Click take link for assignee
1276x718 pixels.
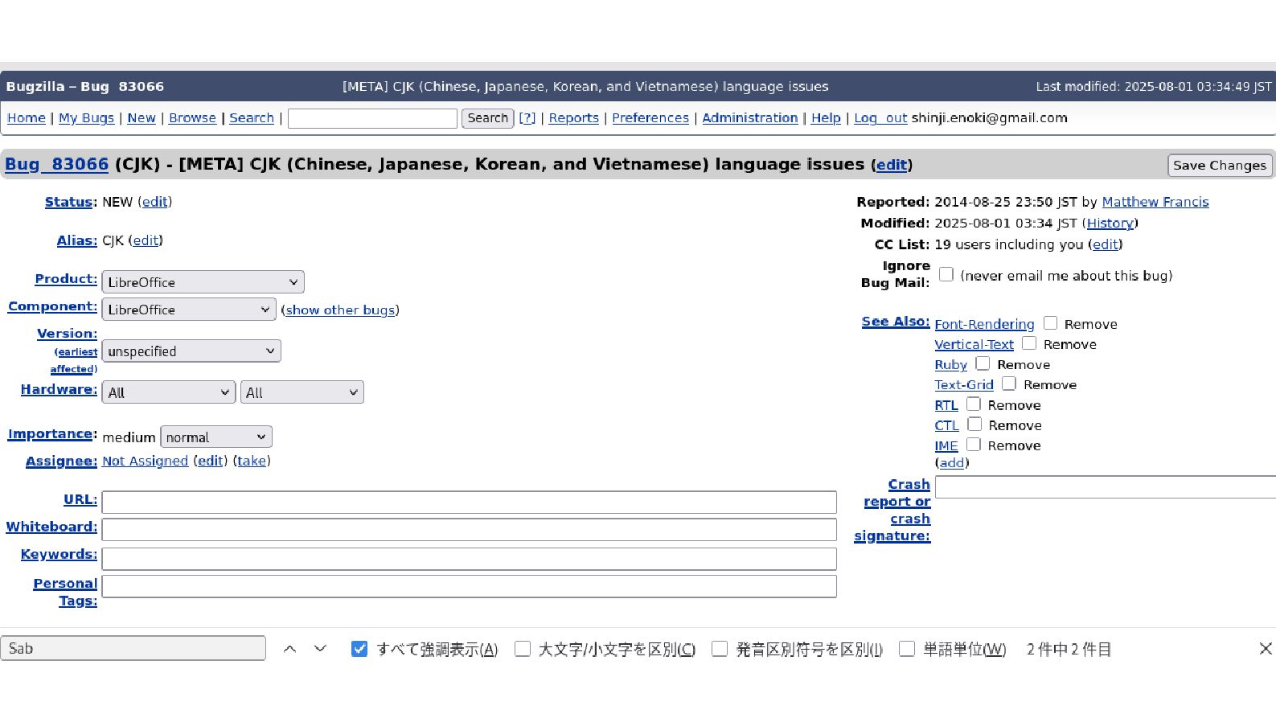[252, 462]
